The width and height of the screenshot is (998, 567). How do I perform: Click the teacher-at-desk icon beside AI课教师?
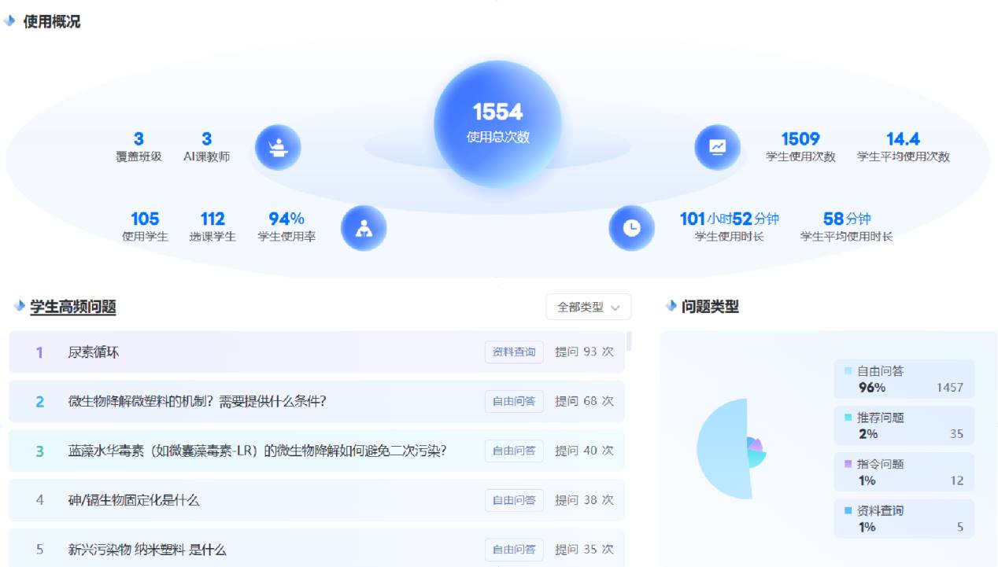278,147
